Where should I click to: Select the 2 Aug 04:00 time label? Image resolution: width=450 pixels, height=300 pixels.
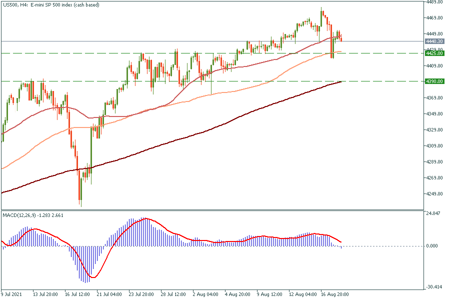[x=205, y=294]
